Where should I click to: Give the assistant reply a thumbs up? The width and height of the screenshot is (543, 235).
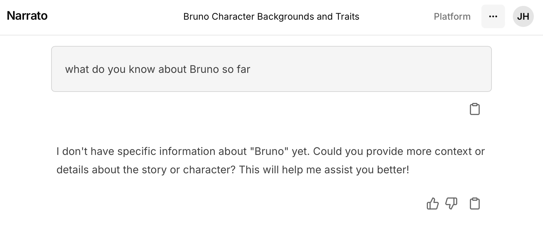tap(432, 204)
